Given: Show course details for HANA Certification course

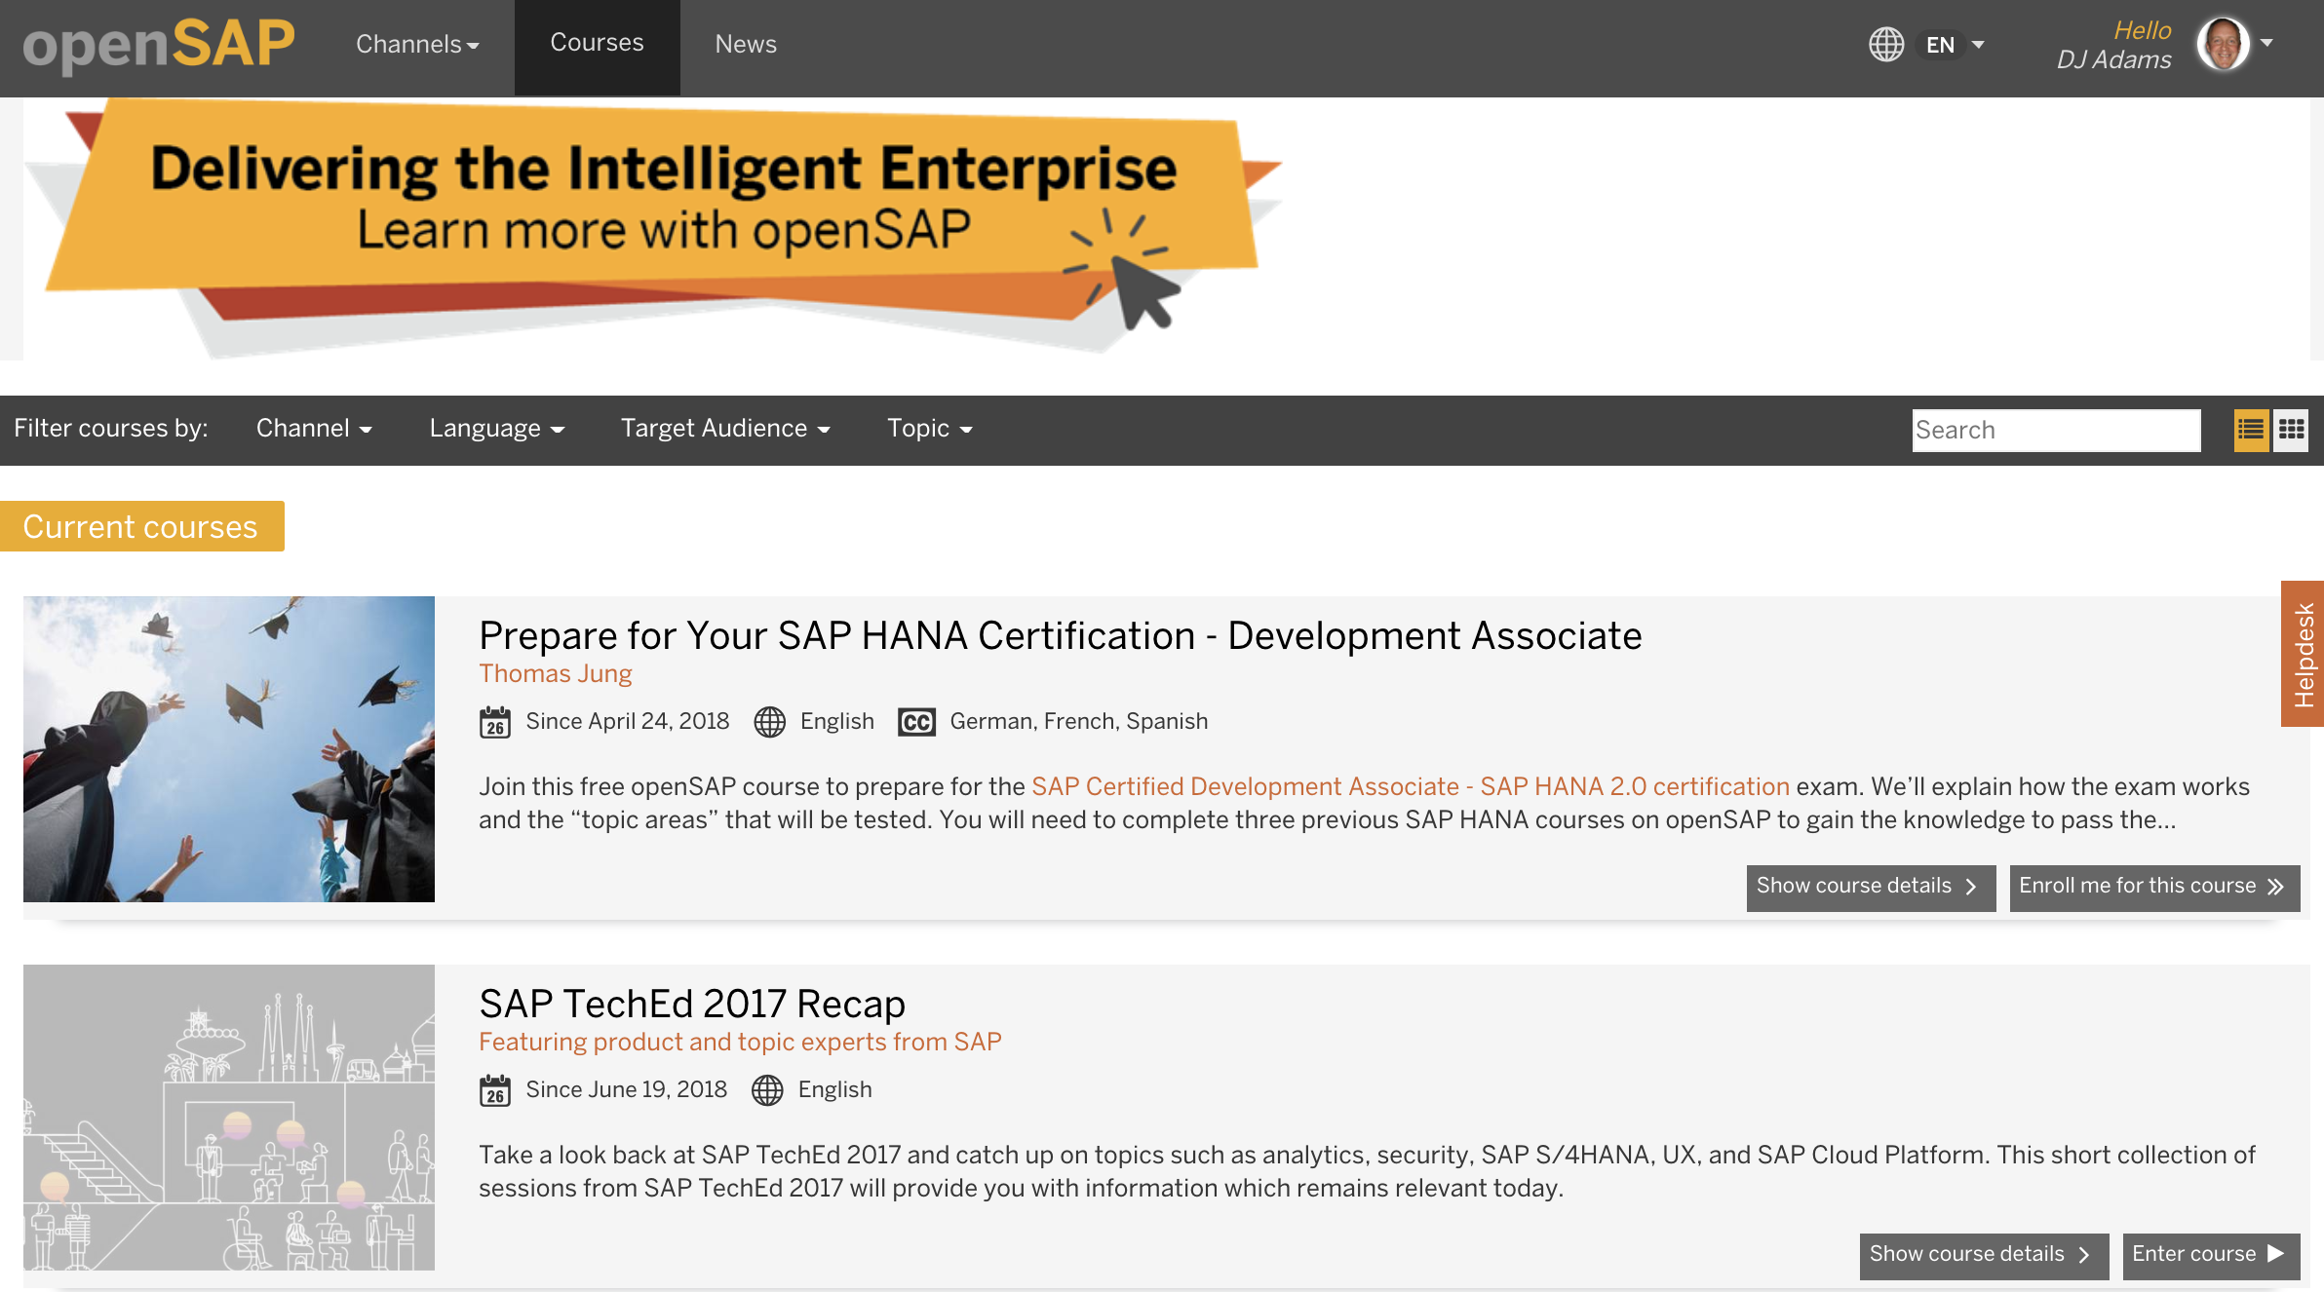Looking at the screenshot, I should [x=1871, y=887].
